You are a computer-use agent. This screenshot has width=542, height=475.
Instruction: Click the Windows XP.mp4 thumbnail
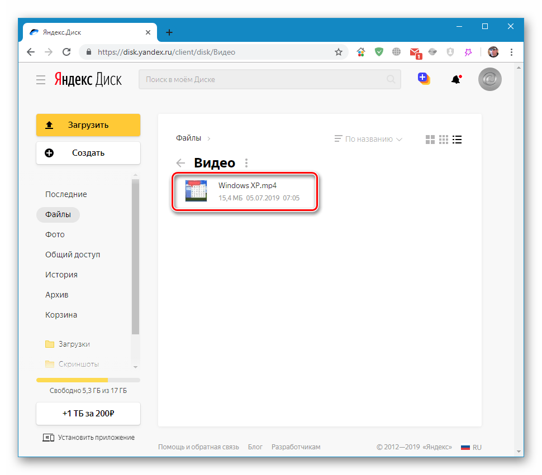(196, 191)
